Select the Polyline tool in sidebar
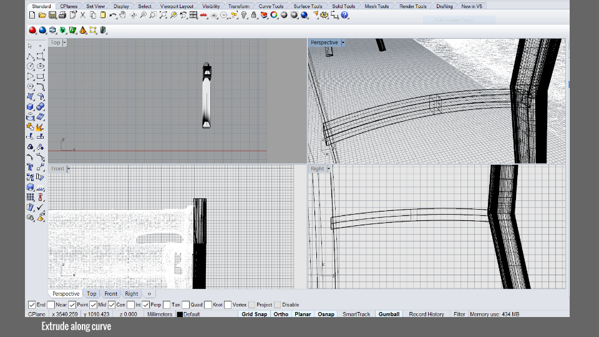The width and height of the screenshot is (599, 337). [x=30, y=56]
